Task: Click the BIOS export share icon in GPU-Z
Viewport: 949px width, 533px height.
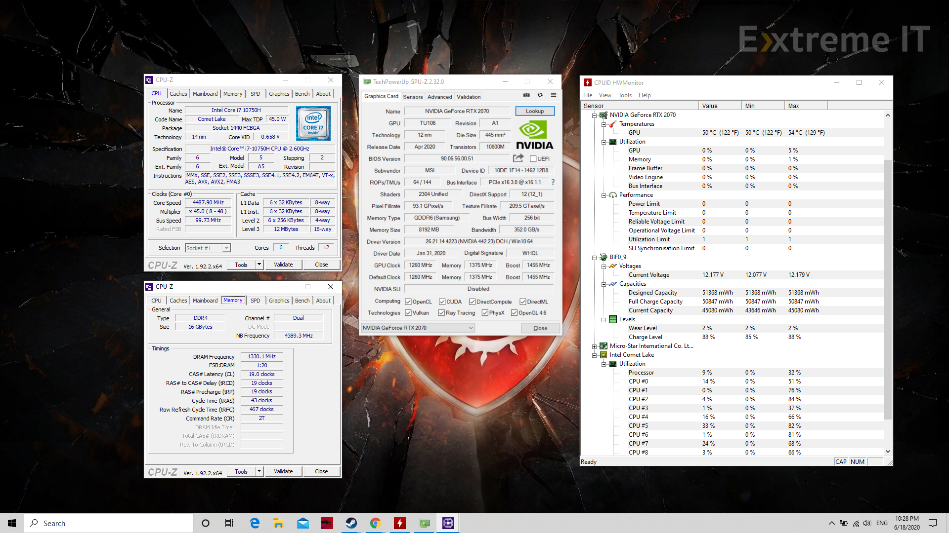Action: coord(518,158)
